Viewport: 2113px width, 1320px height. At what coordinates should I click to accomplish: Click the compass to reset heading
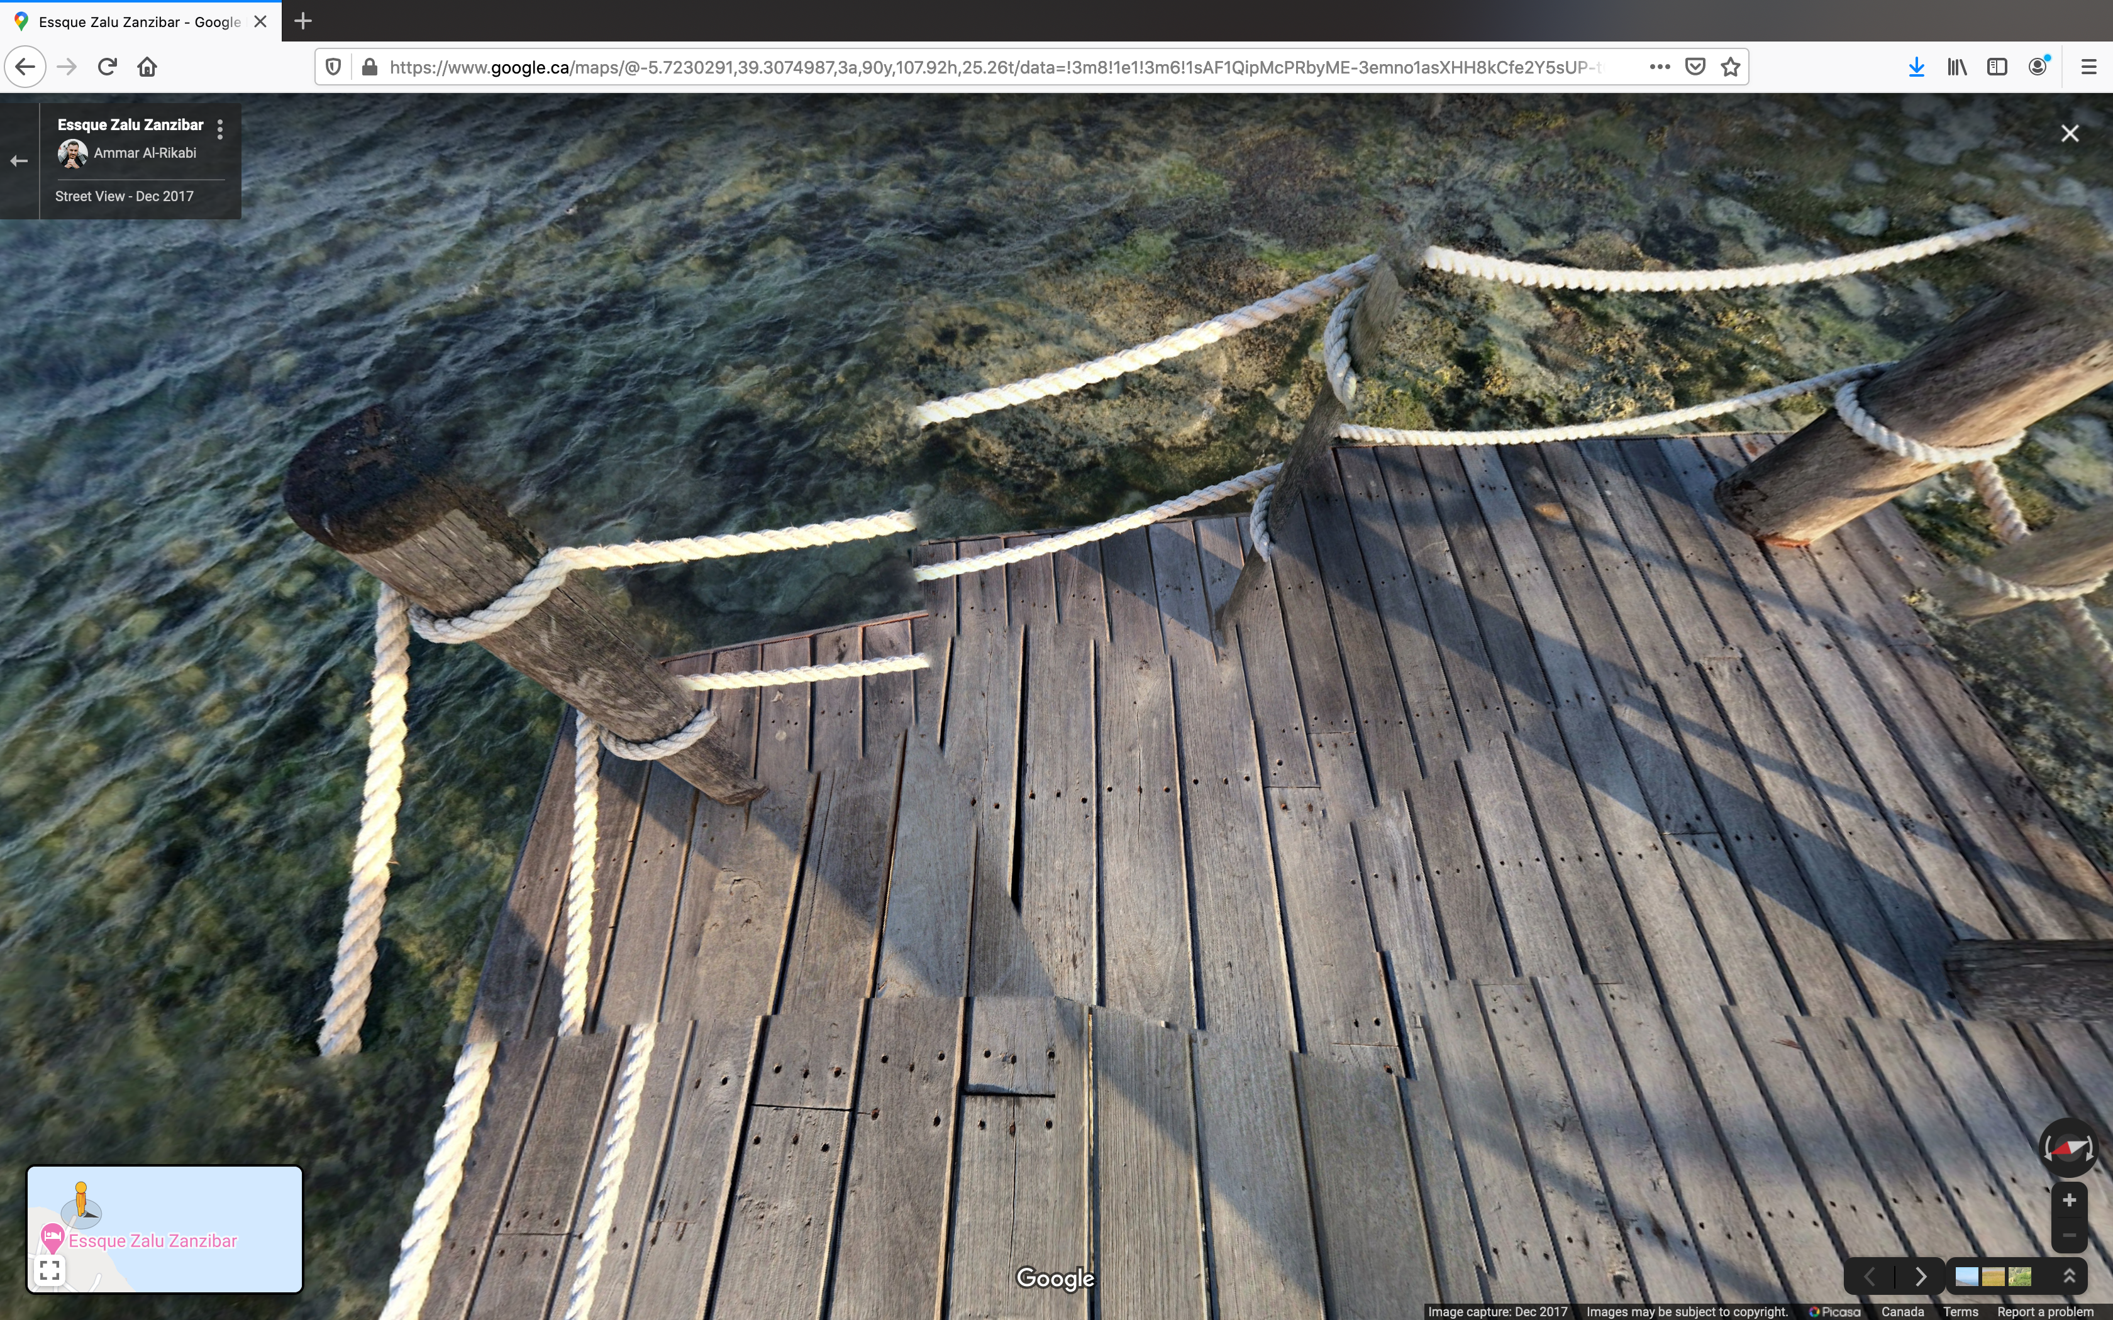click(x=2066, y=1148)
